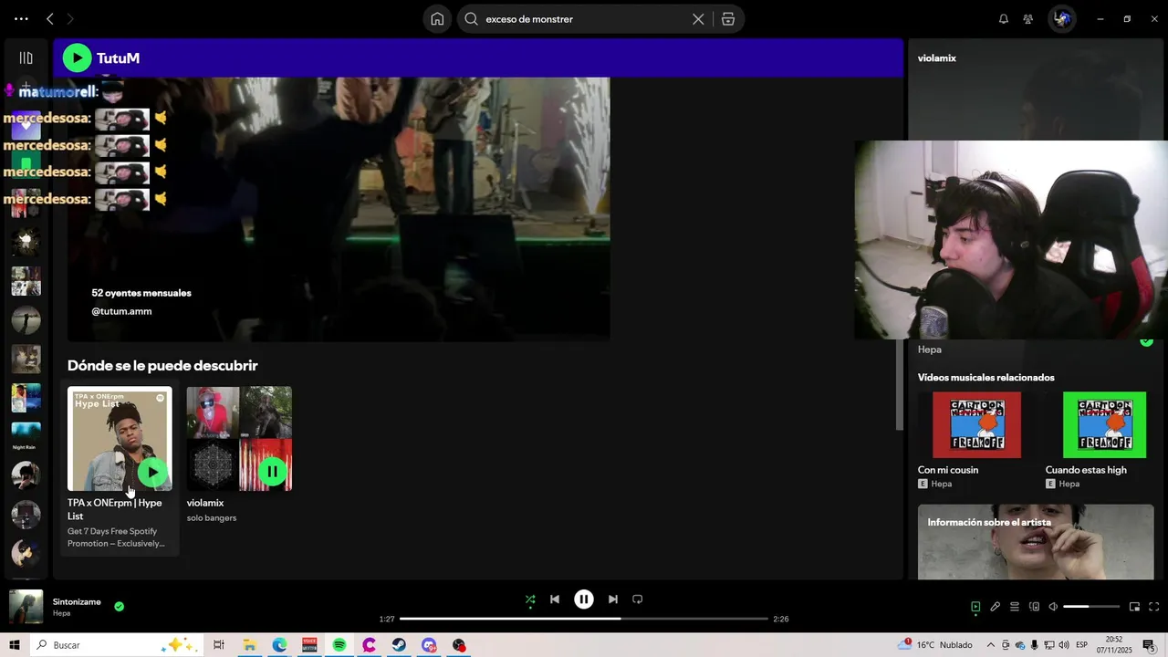Open the Sintonizame song title
The image size is (1168, 657).
point(77,602)
